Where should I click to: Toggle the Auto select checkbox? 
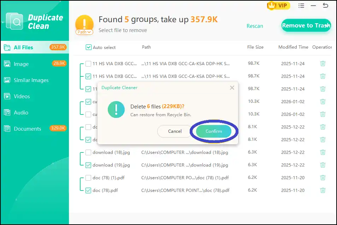88,47
